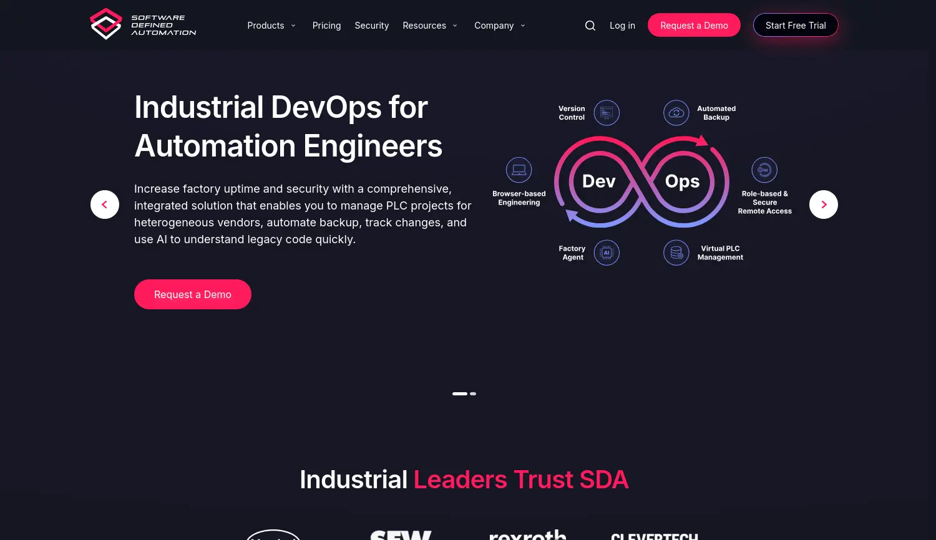Expand the Products dropdown menu
Screen dimensions: 936x540
[271, 26]
